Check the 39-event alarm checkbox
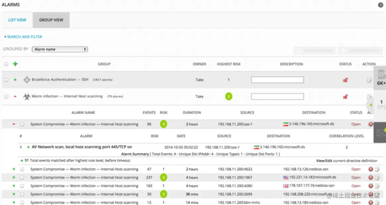The height and width of the screenshot is (205, 386). pos(22,194)
